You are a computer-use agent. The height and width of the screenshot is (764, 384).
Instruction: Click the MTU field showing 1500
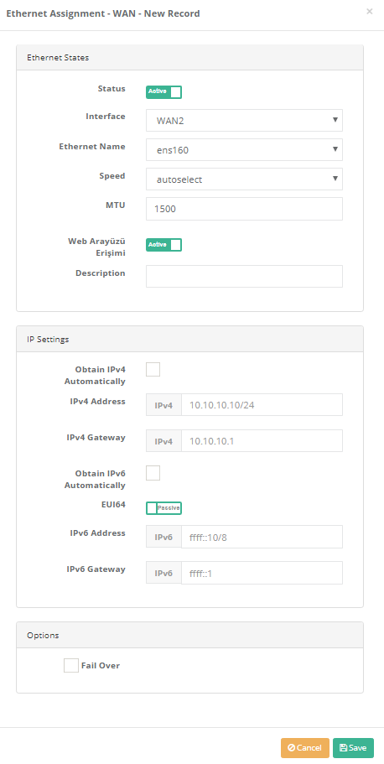[244, 209]
